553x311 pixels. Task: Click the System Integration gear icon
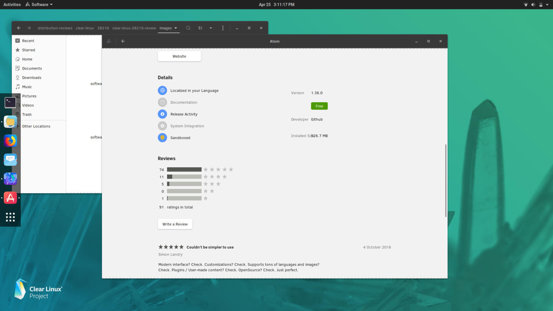click(x=162, y=126)
